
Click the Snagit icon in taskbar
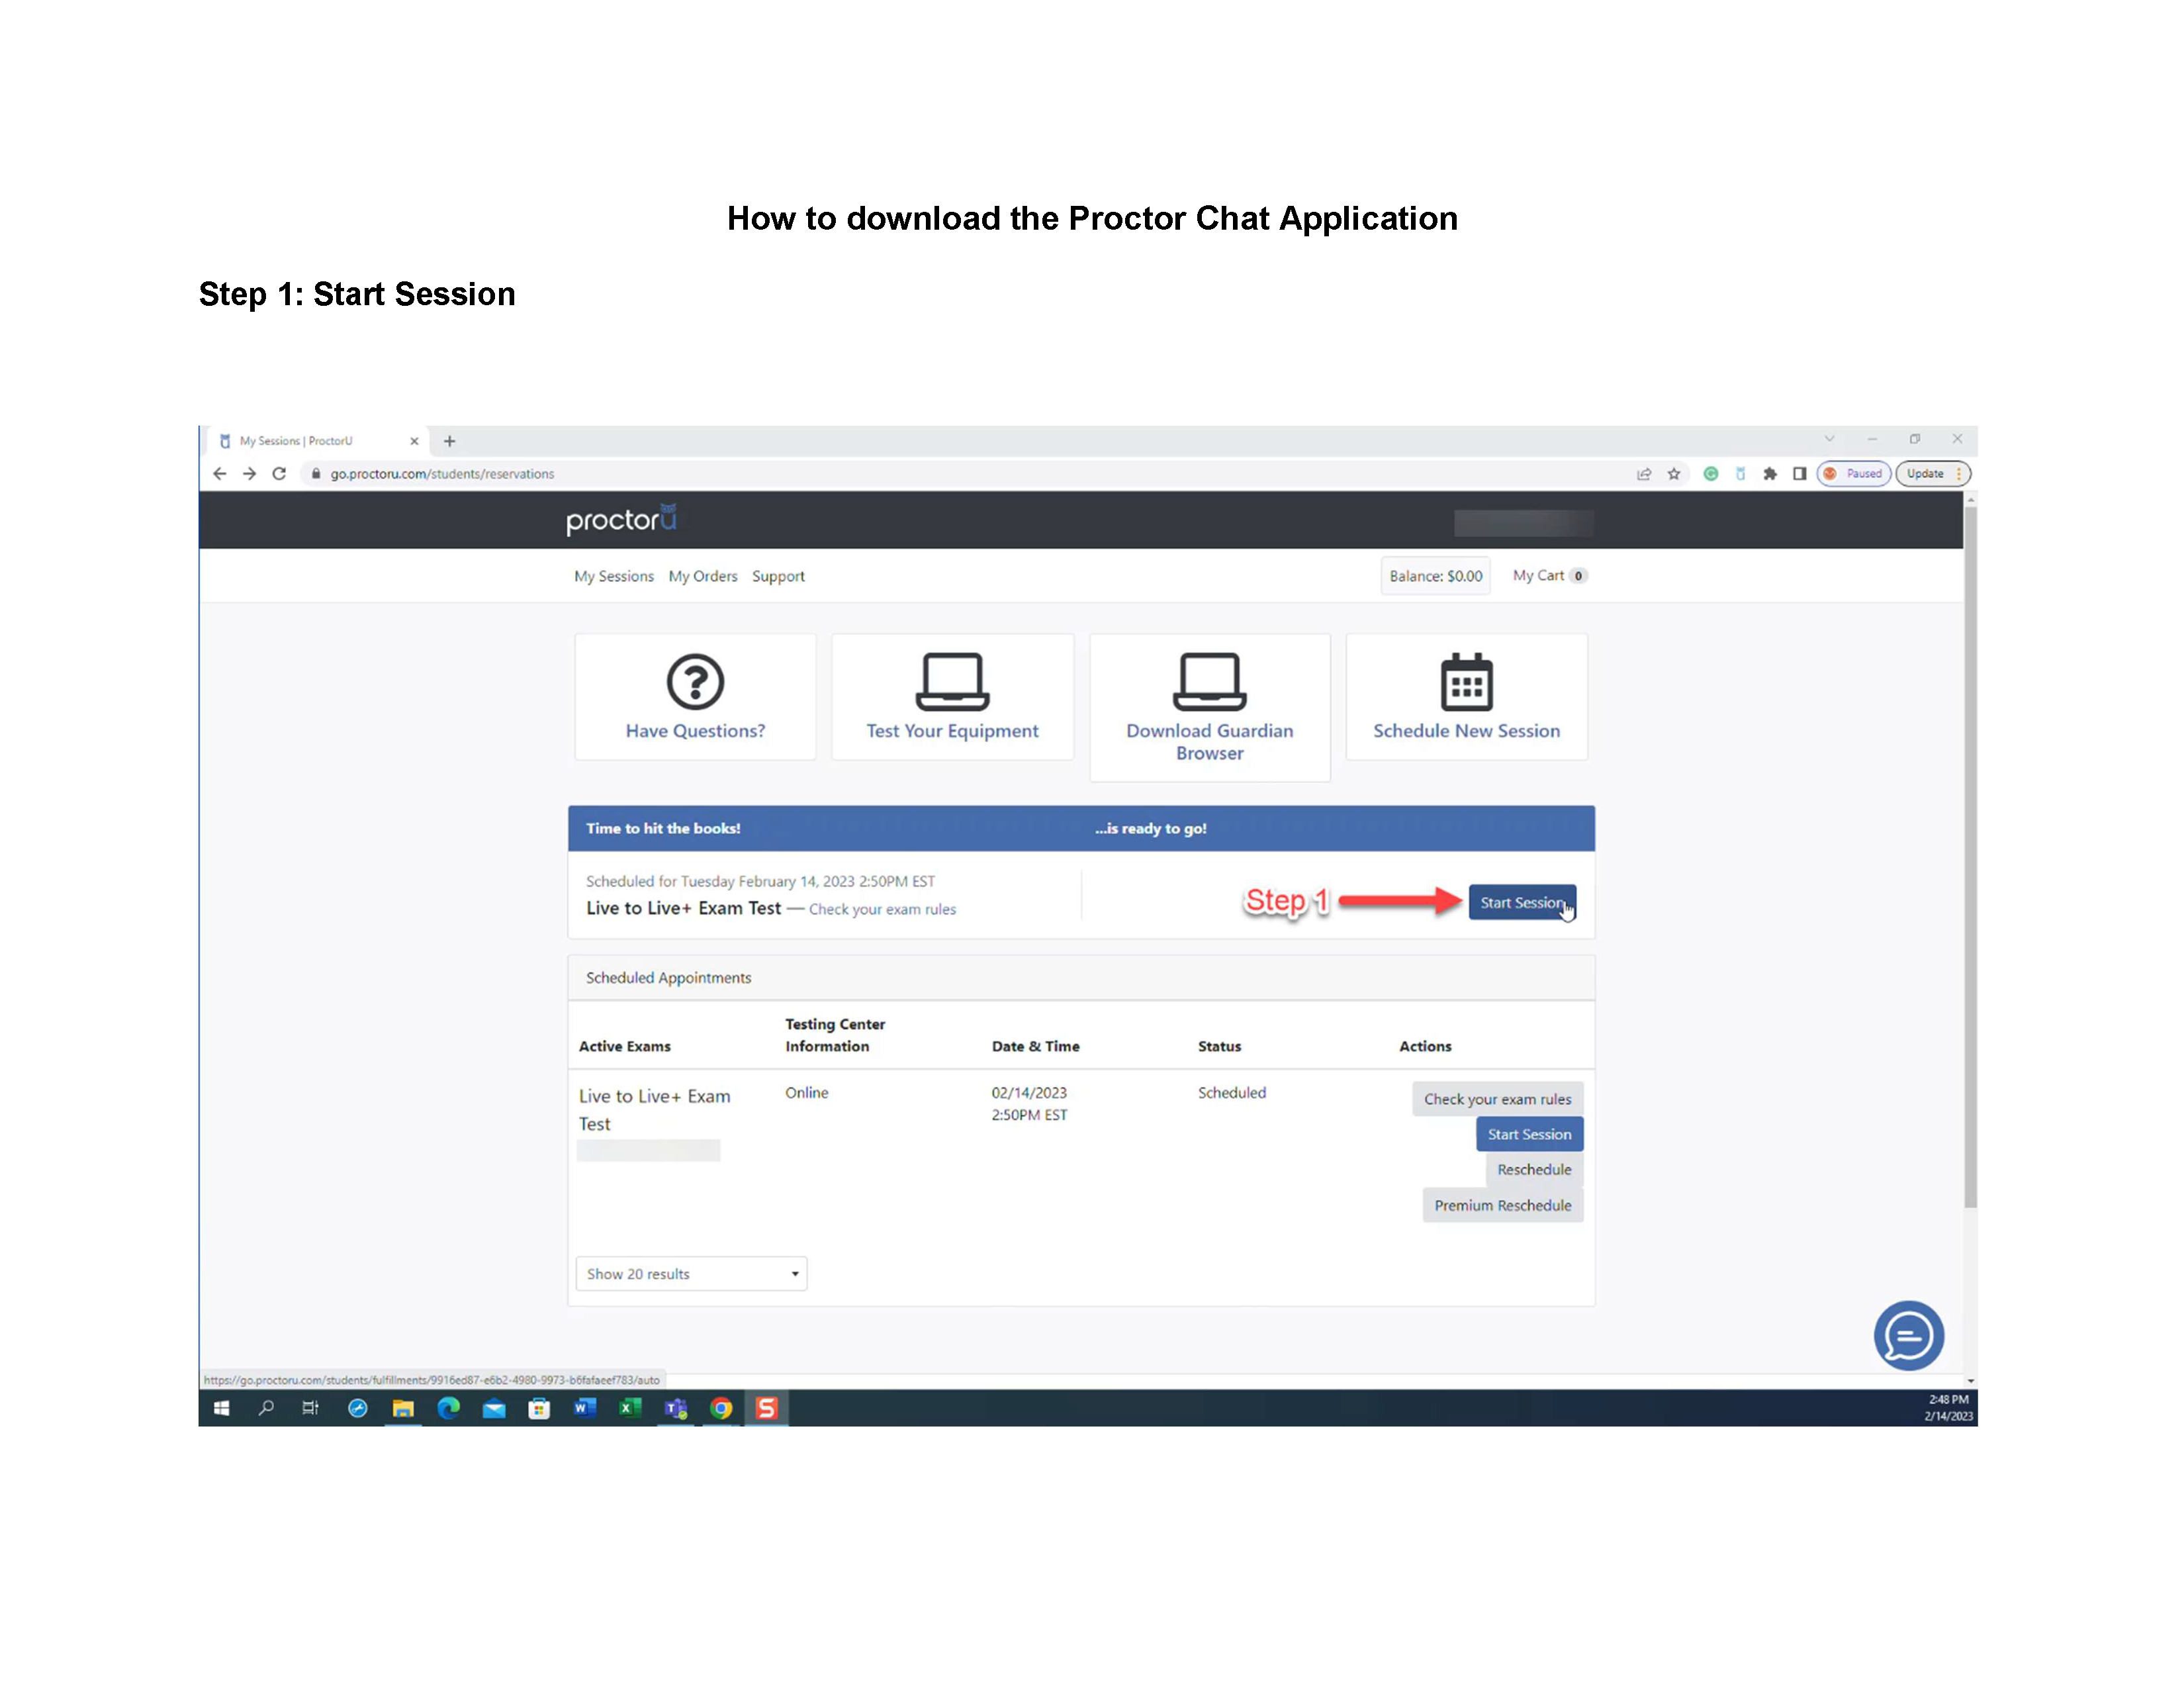767,1408
